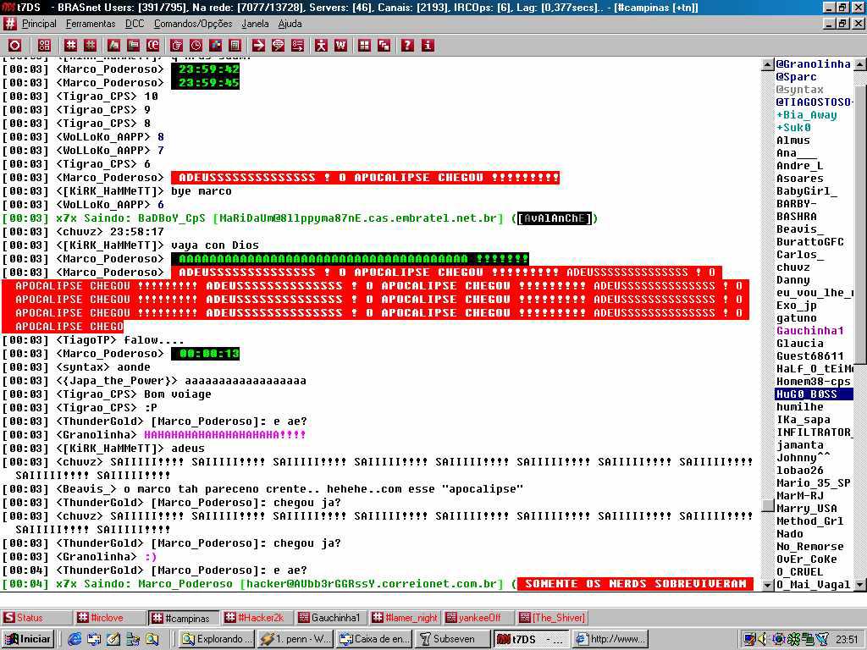Click the Iniciar start button
Screen dimensions: 867x650
point(29,639)
